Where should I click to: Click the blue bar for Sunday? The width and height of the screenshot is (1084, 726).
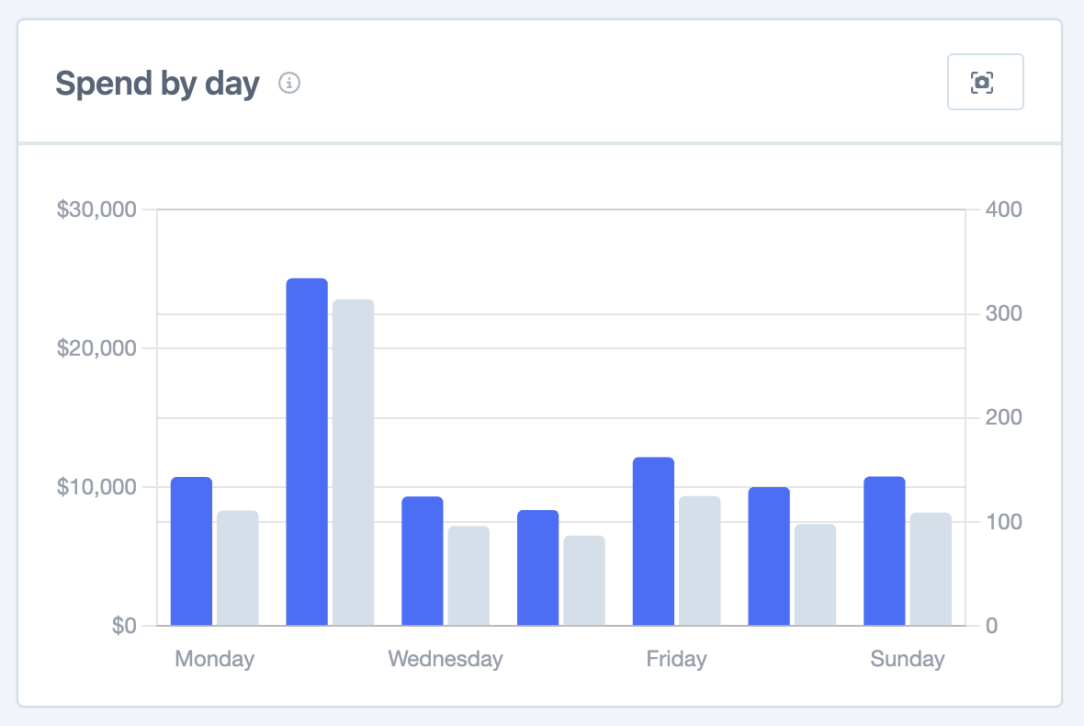pos(885,550)
